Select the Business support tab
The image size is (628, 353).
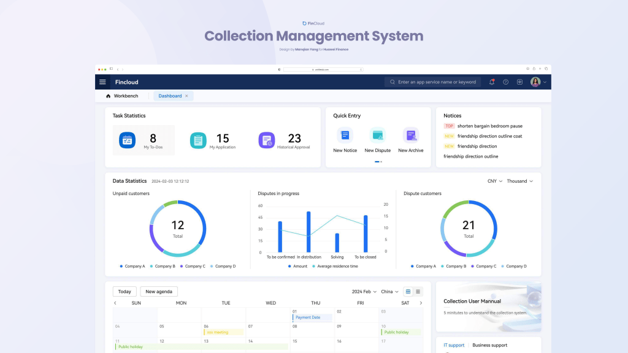489,345
